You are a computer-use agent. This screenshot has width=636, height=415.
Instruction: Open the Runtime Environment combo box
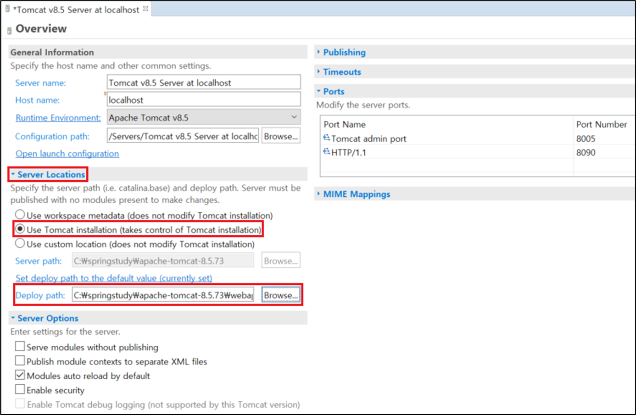pos(204,117)
